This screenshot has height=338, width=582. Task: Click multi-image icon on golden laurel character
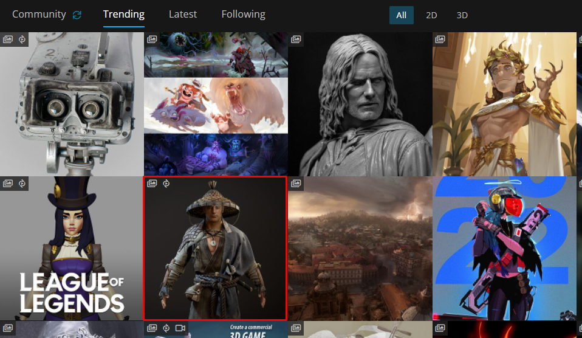(440, 39)
